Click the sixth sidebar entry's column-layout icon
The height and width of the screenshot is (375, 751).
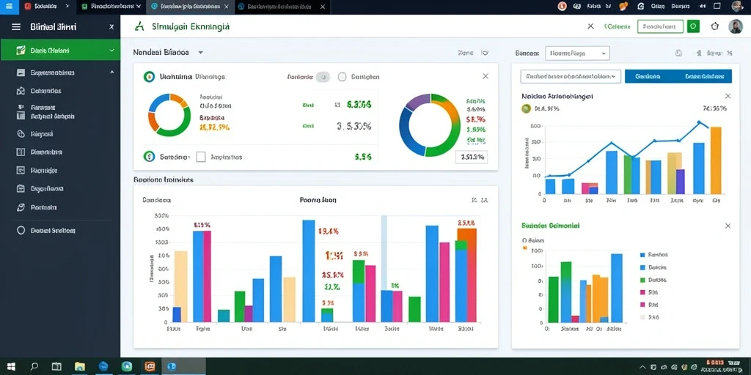click(x=21, y=152)
